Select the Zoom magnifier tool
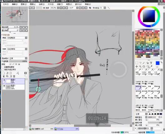 pos(140,66)
